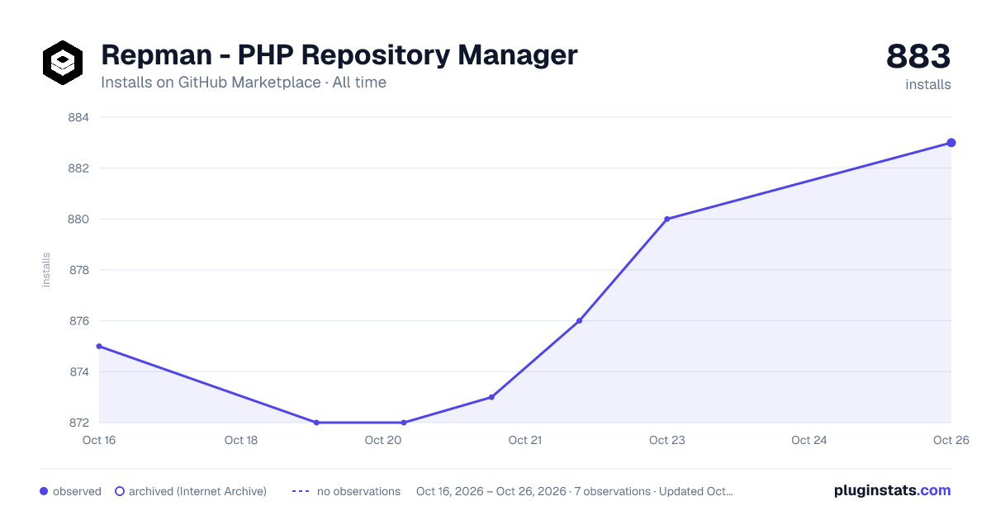
Task: Select the Oct 23 data point at 880
Action: (666, 219)
